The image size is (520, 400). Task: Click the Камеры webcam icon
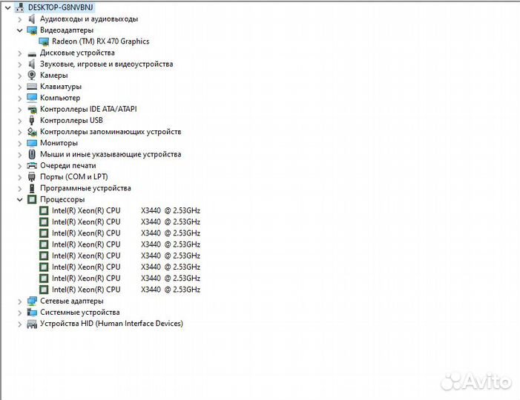[x=32, y=75]
